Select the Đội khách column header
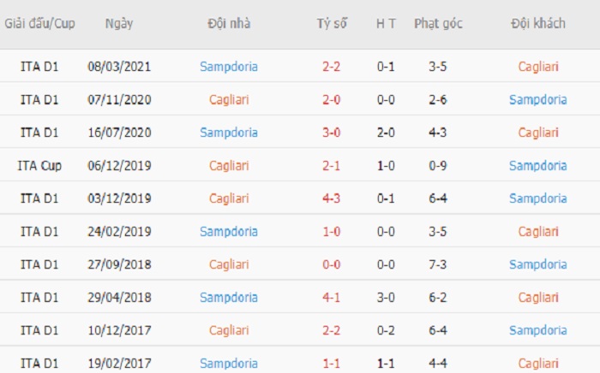This screenshot has height=373, width=600. tap(538, 24)
